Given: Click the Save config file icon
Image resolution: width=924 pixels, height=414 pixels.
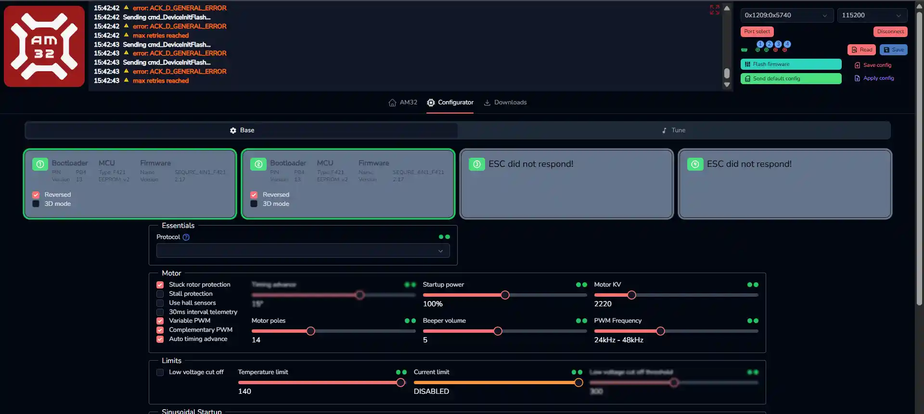Looking at the screenshot, I should tap(857, 65).
